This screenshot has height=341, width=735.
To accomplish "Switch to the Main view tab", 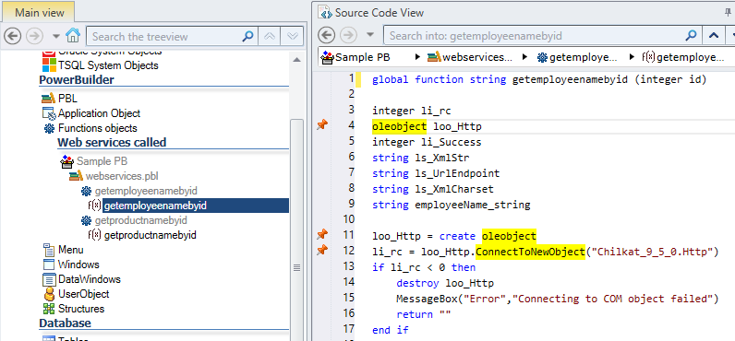I will tap(40, 13).
